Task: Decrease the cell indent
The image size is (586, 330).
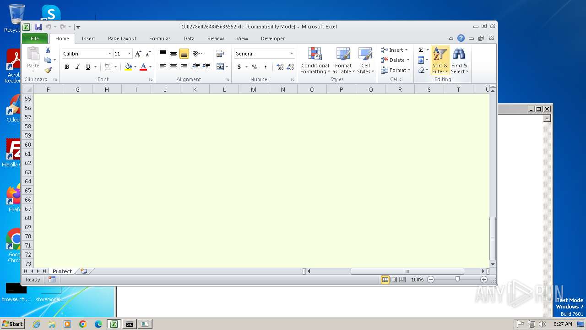Action: point(196,67)
